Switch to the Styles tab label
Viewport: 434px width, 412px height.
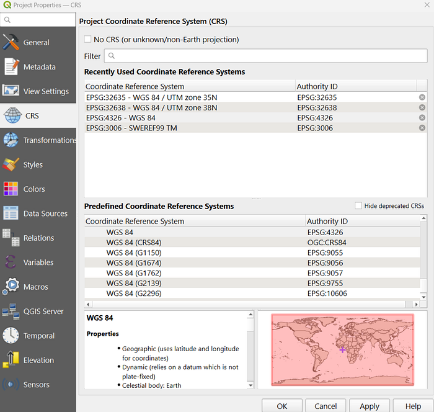click(33, 164)
